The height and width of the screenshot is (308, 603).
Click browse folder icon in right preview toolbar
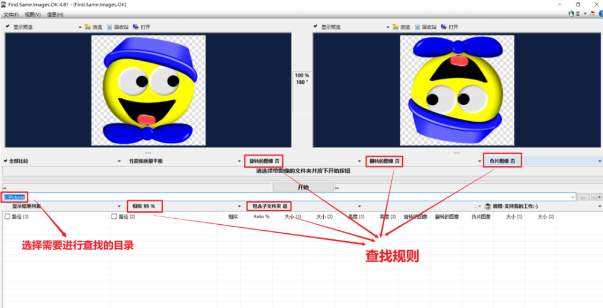(396, 27)
